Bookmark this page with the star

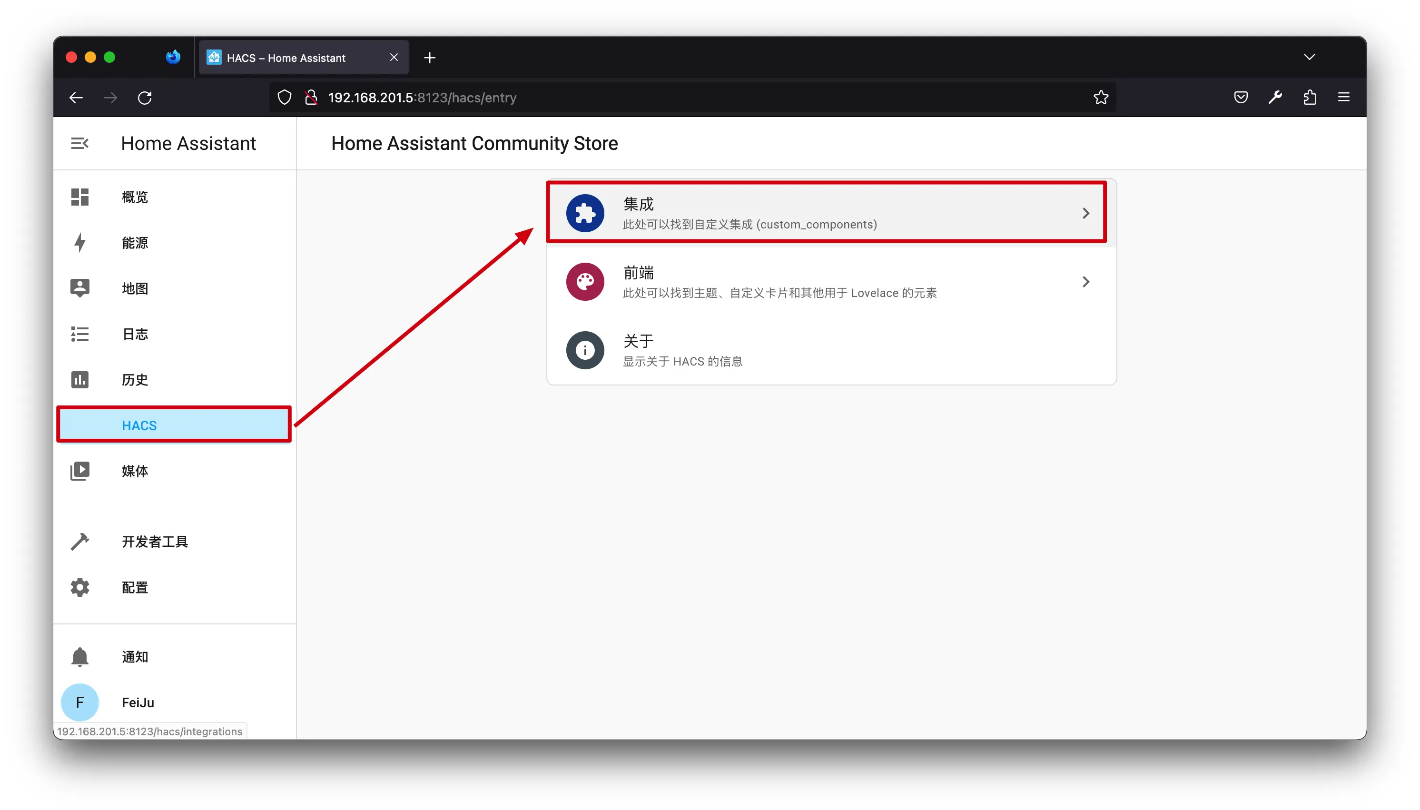pos(1101,98)
